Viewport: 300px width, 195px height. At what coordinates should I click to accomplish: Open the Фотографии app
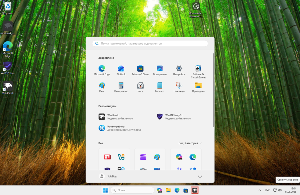pos(160,70)
